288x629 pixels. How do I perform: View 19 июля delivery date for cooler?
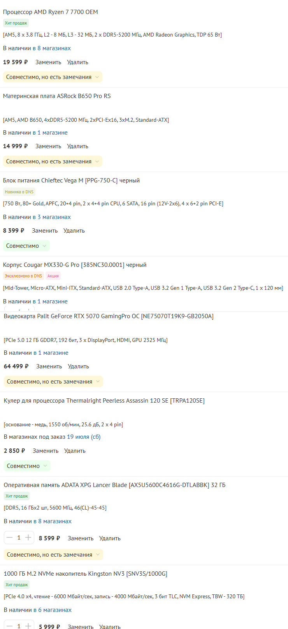pos(84,437)
